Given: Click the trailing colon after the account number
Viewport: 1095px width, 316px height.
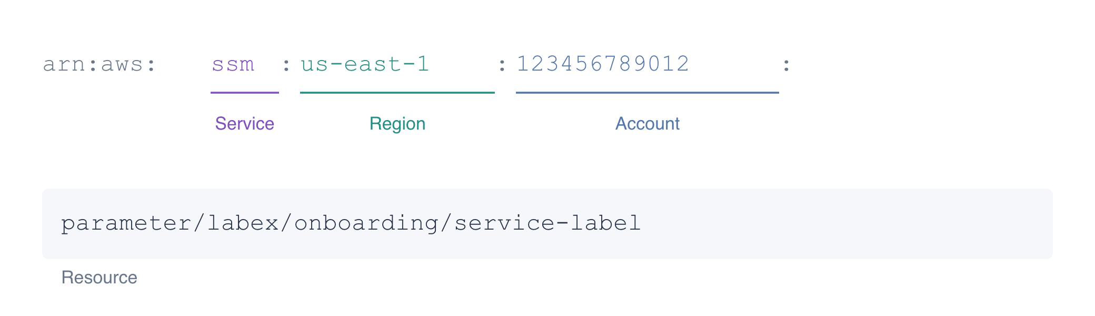Looking at the screenshot, I should tap(787, 65).
